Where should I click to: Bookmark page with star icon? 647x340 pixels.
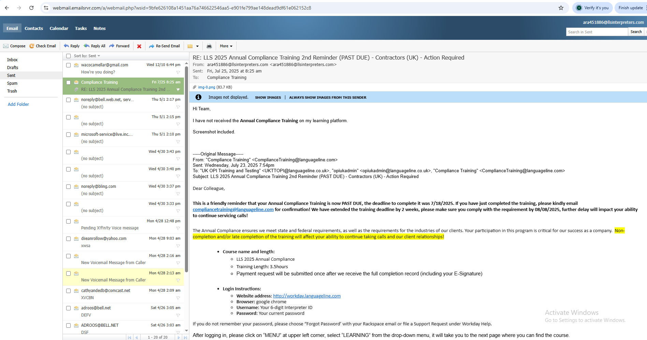[x=561, y=8]
